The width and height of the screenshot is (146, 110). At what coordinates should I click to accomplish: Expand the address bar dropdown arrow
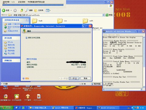coord(103,15)
